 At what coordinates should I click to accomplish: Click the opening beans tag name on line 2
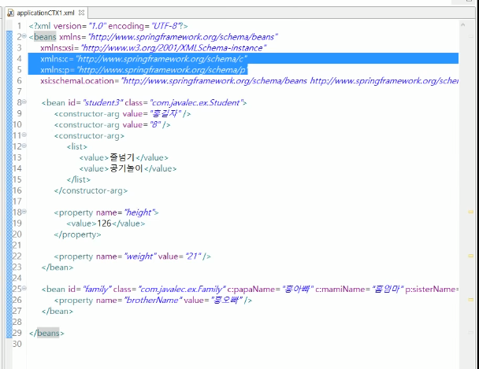(x=45, y=37)
